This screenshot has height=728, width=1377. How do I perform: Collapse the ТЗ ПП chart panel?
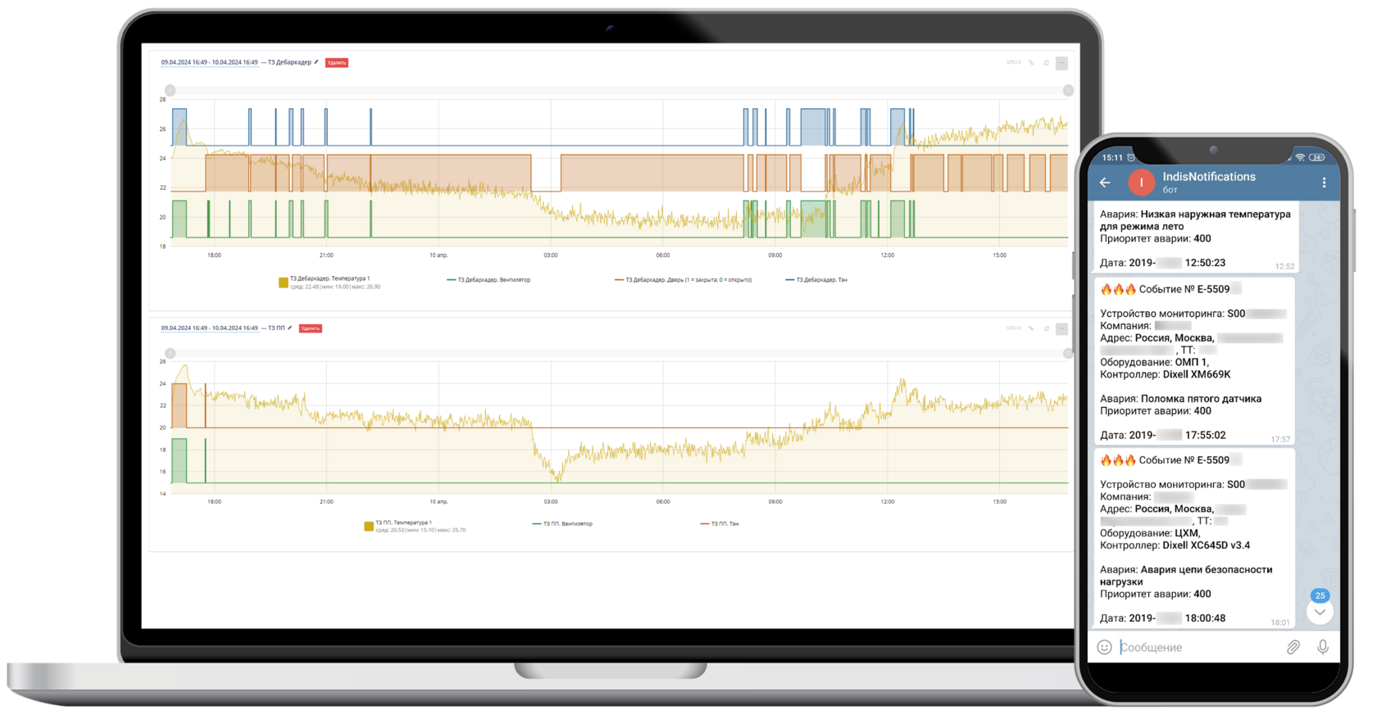[1061, 328]
